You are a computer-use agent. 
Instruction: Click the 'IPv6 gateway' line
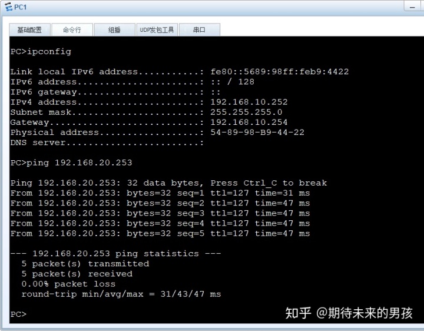point(115,92)
